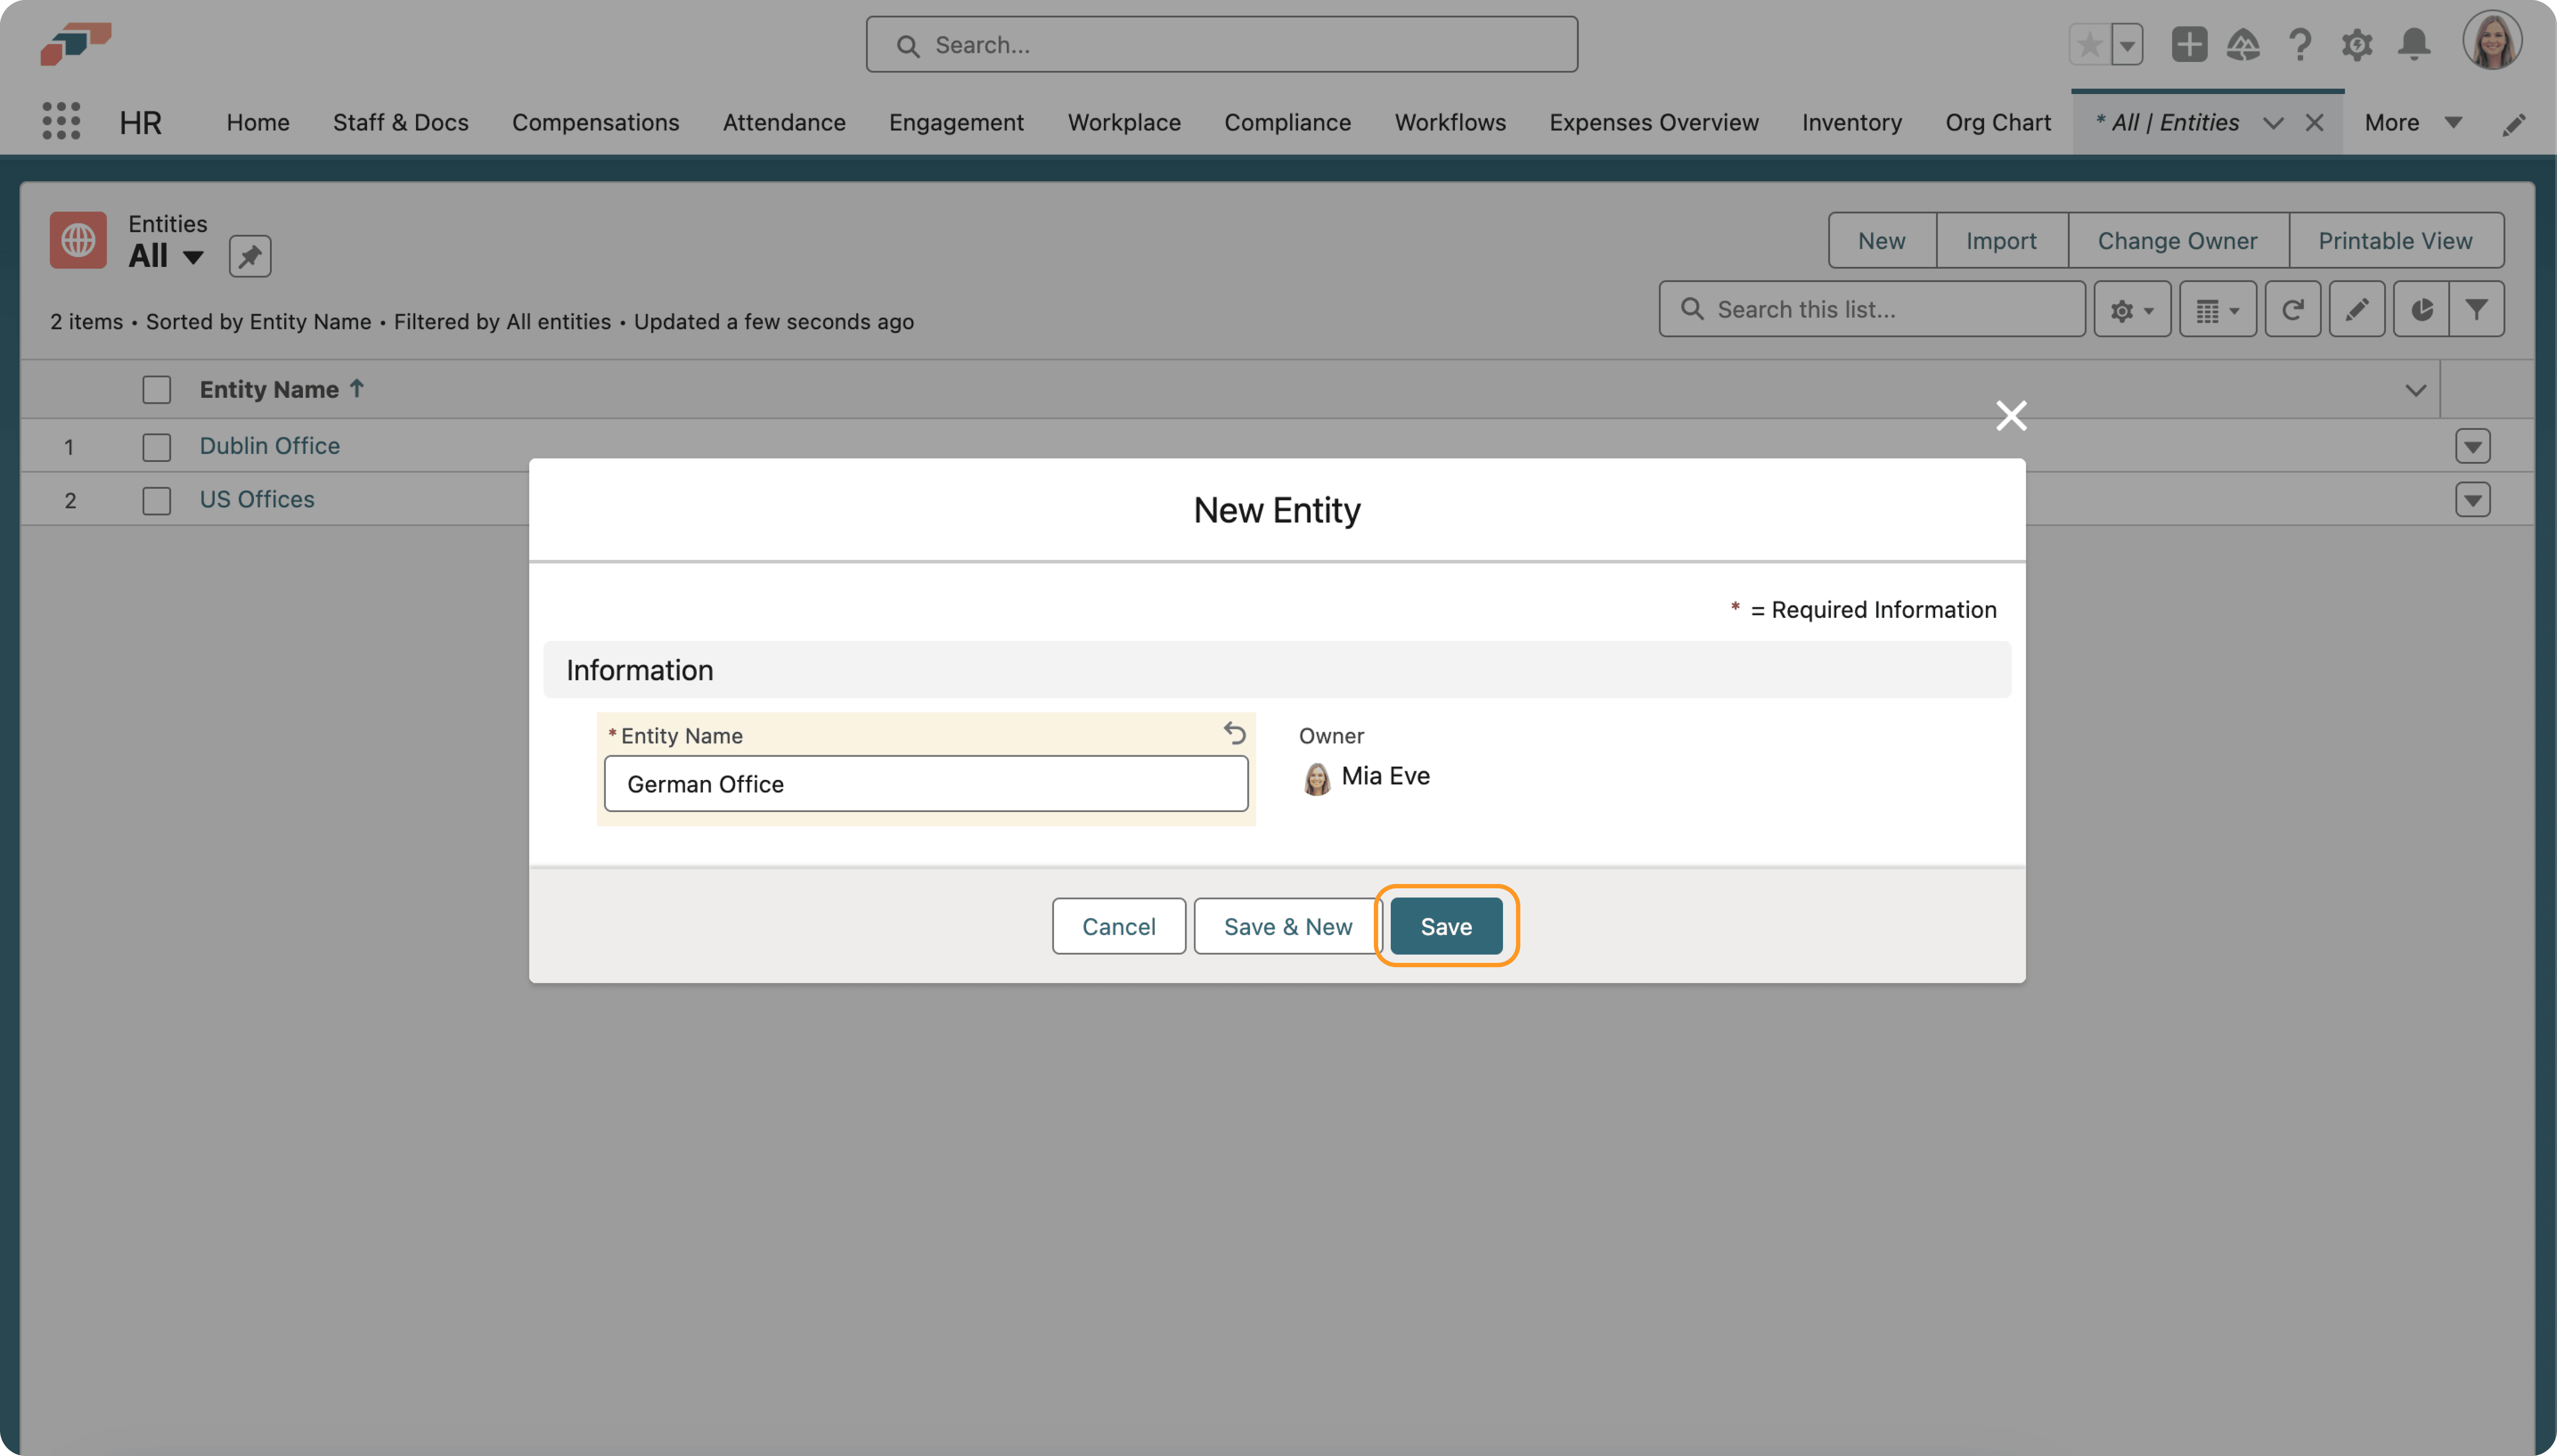Switch to the Compensations tab
The height and width of the screenshot is (1456, 2557).
tap(595, 123)
